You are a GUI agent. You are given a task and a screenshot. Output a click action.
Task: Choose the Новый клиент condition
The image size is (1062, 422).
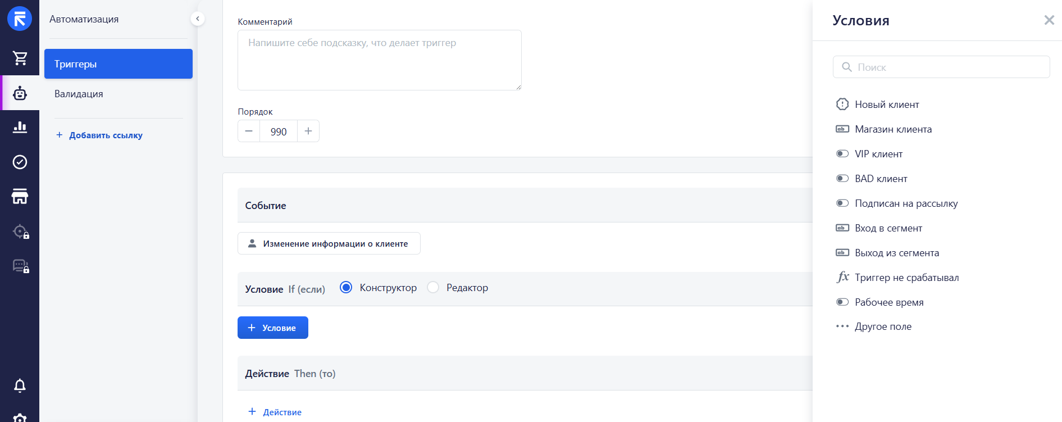tap(878, 105)
